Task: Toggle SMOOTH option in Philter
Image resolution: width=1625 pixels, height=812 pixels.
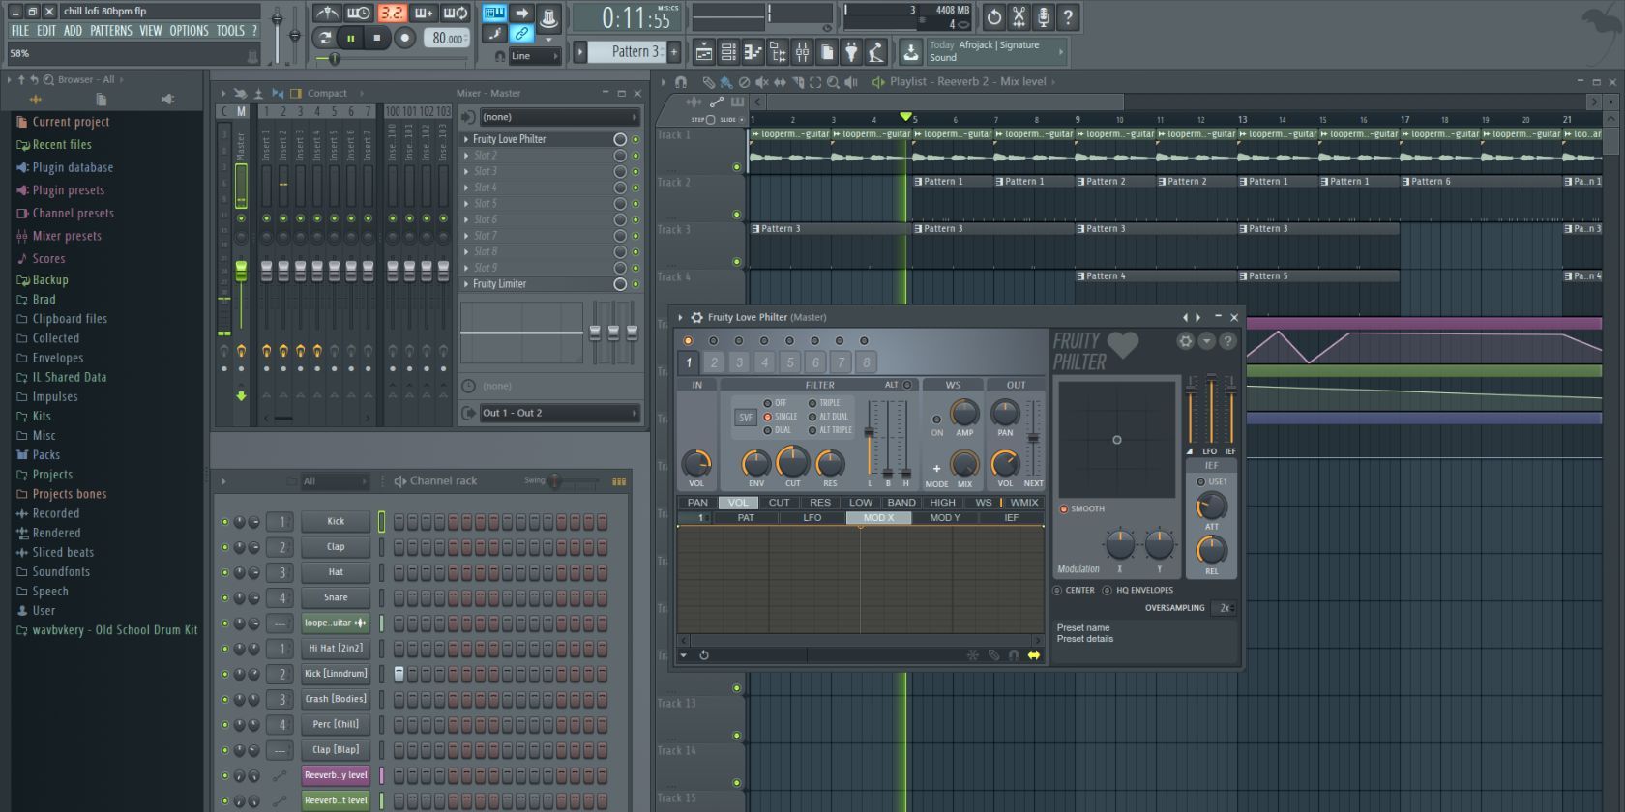Action: (x=1064, y=508)
